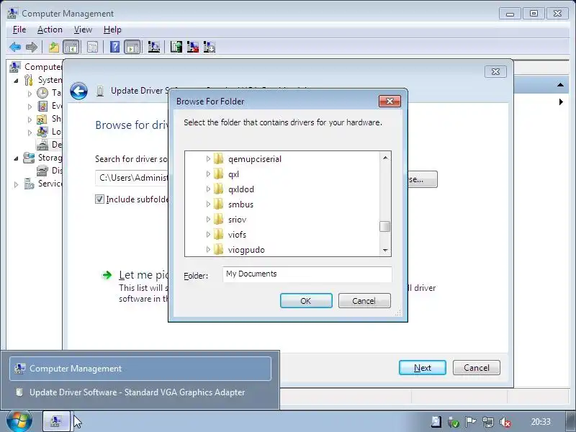Collapse the System Tools tree node
576x432 pixels.
click(x=16, y=81)
